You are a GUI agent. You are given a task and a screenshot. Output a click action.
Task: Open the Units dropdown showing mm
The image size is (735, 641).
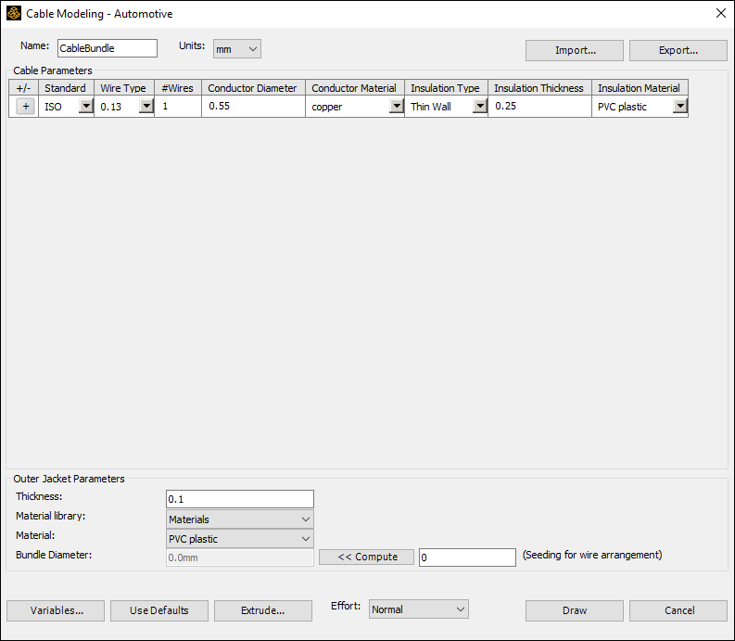tap(236, 49)
